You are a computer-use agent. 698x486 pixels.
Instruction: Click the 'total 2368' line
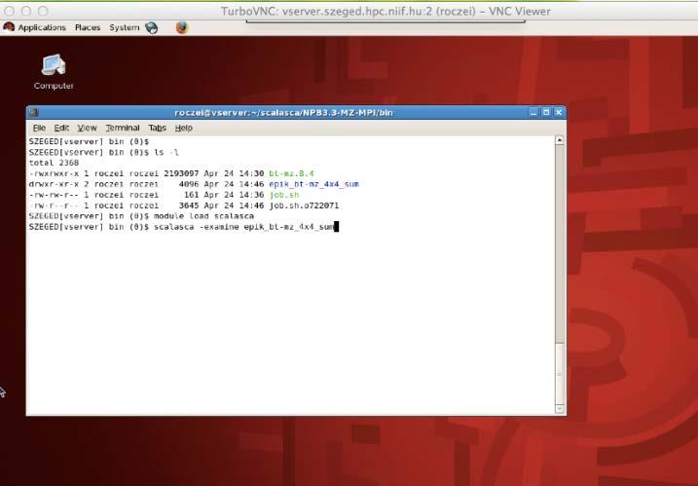click(54, 163)
